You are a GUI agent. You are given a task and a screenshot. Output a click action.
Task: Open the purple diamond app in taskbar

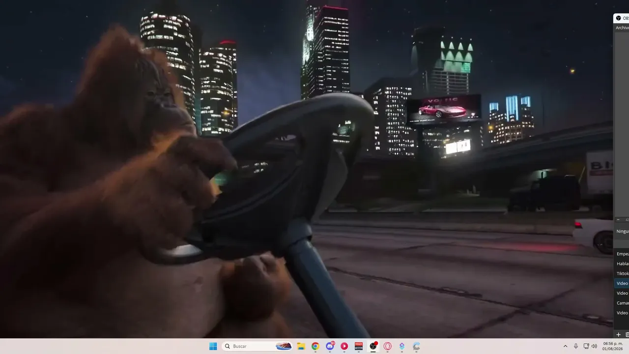coord(402,346)
